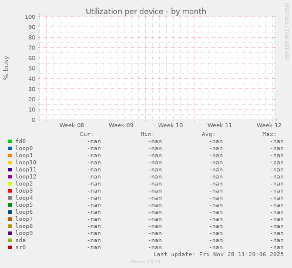Image resolution: width=292 pixels, height=268 pixels.
Task: Select the loop0 legend label
Action: click(24, 148)
